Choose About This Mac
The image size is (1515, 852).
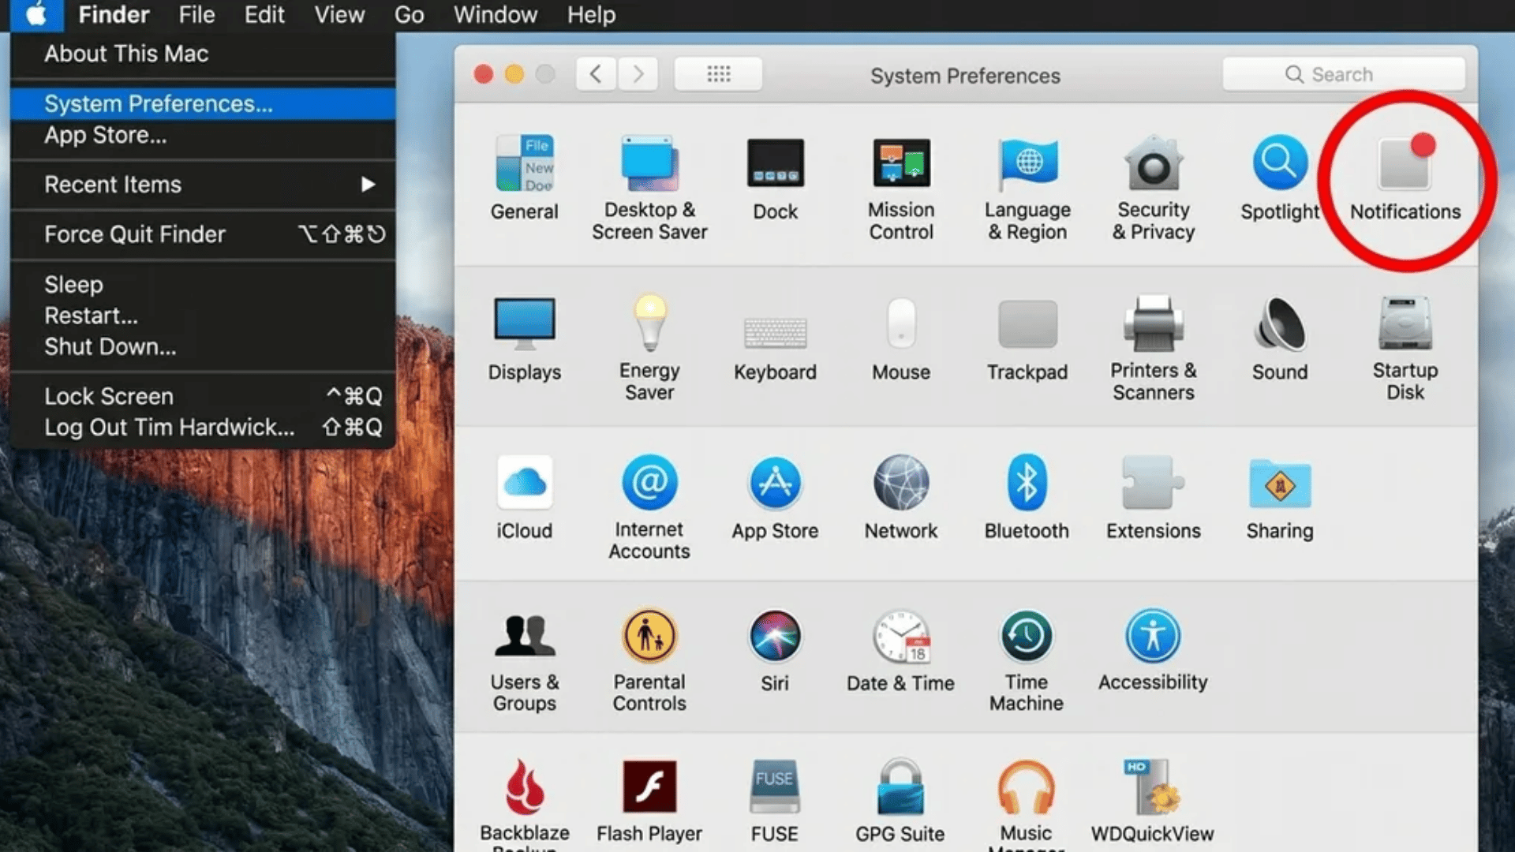pos(203,54)
